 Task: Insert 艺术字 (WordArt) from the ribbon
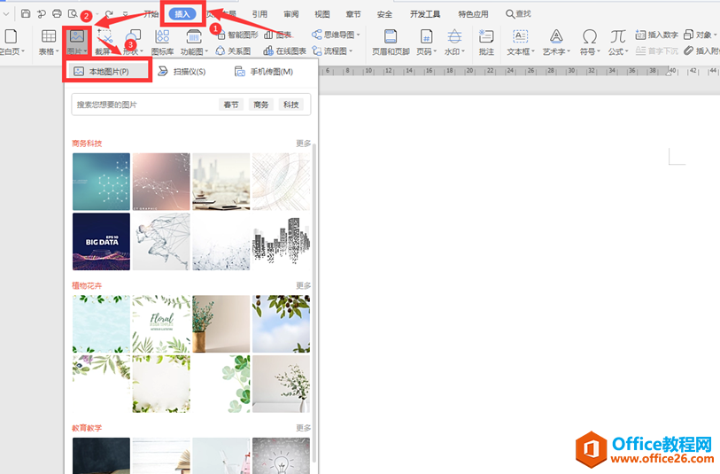(555, 42)
